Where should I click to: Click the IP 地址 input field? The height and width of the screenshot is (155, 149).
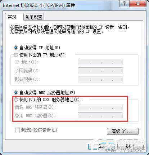[x=100, y=62]
